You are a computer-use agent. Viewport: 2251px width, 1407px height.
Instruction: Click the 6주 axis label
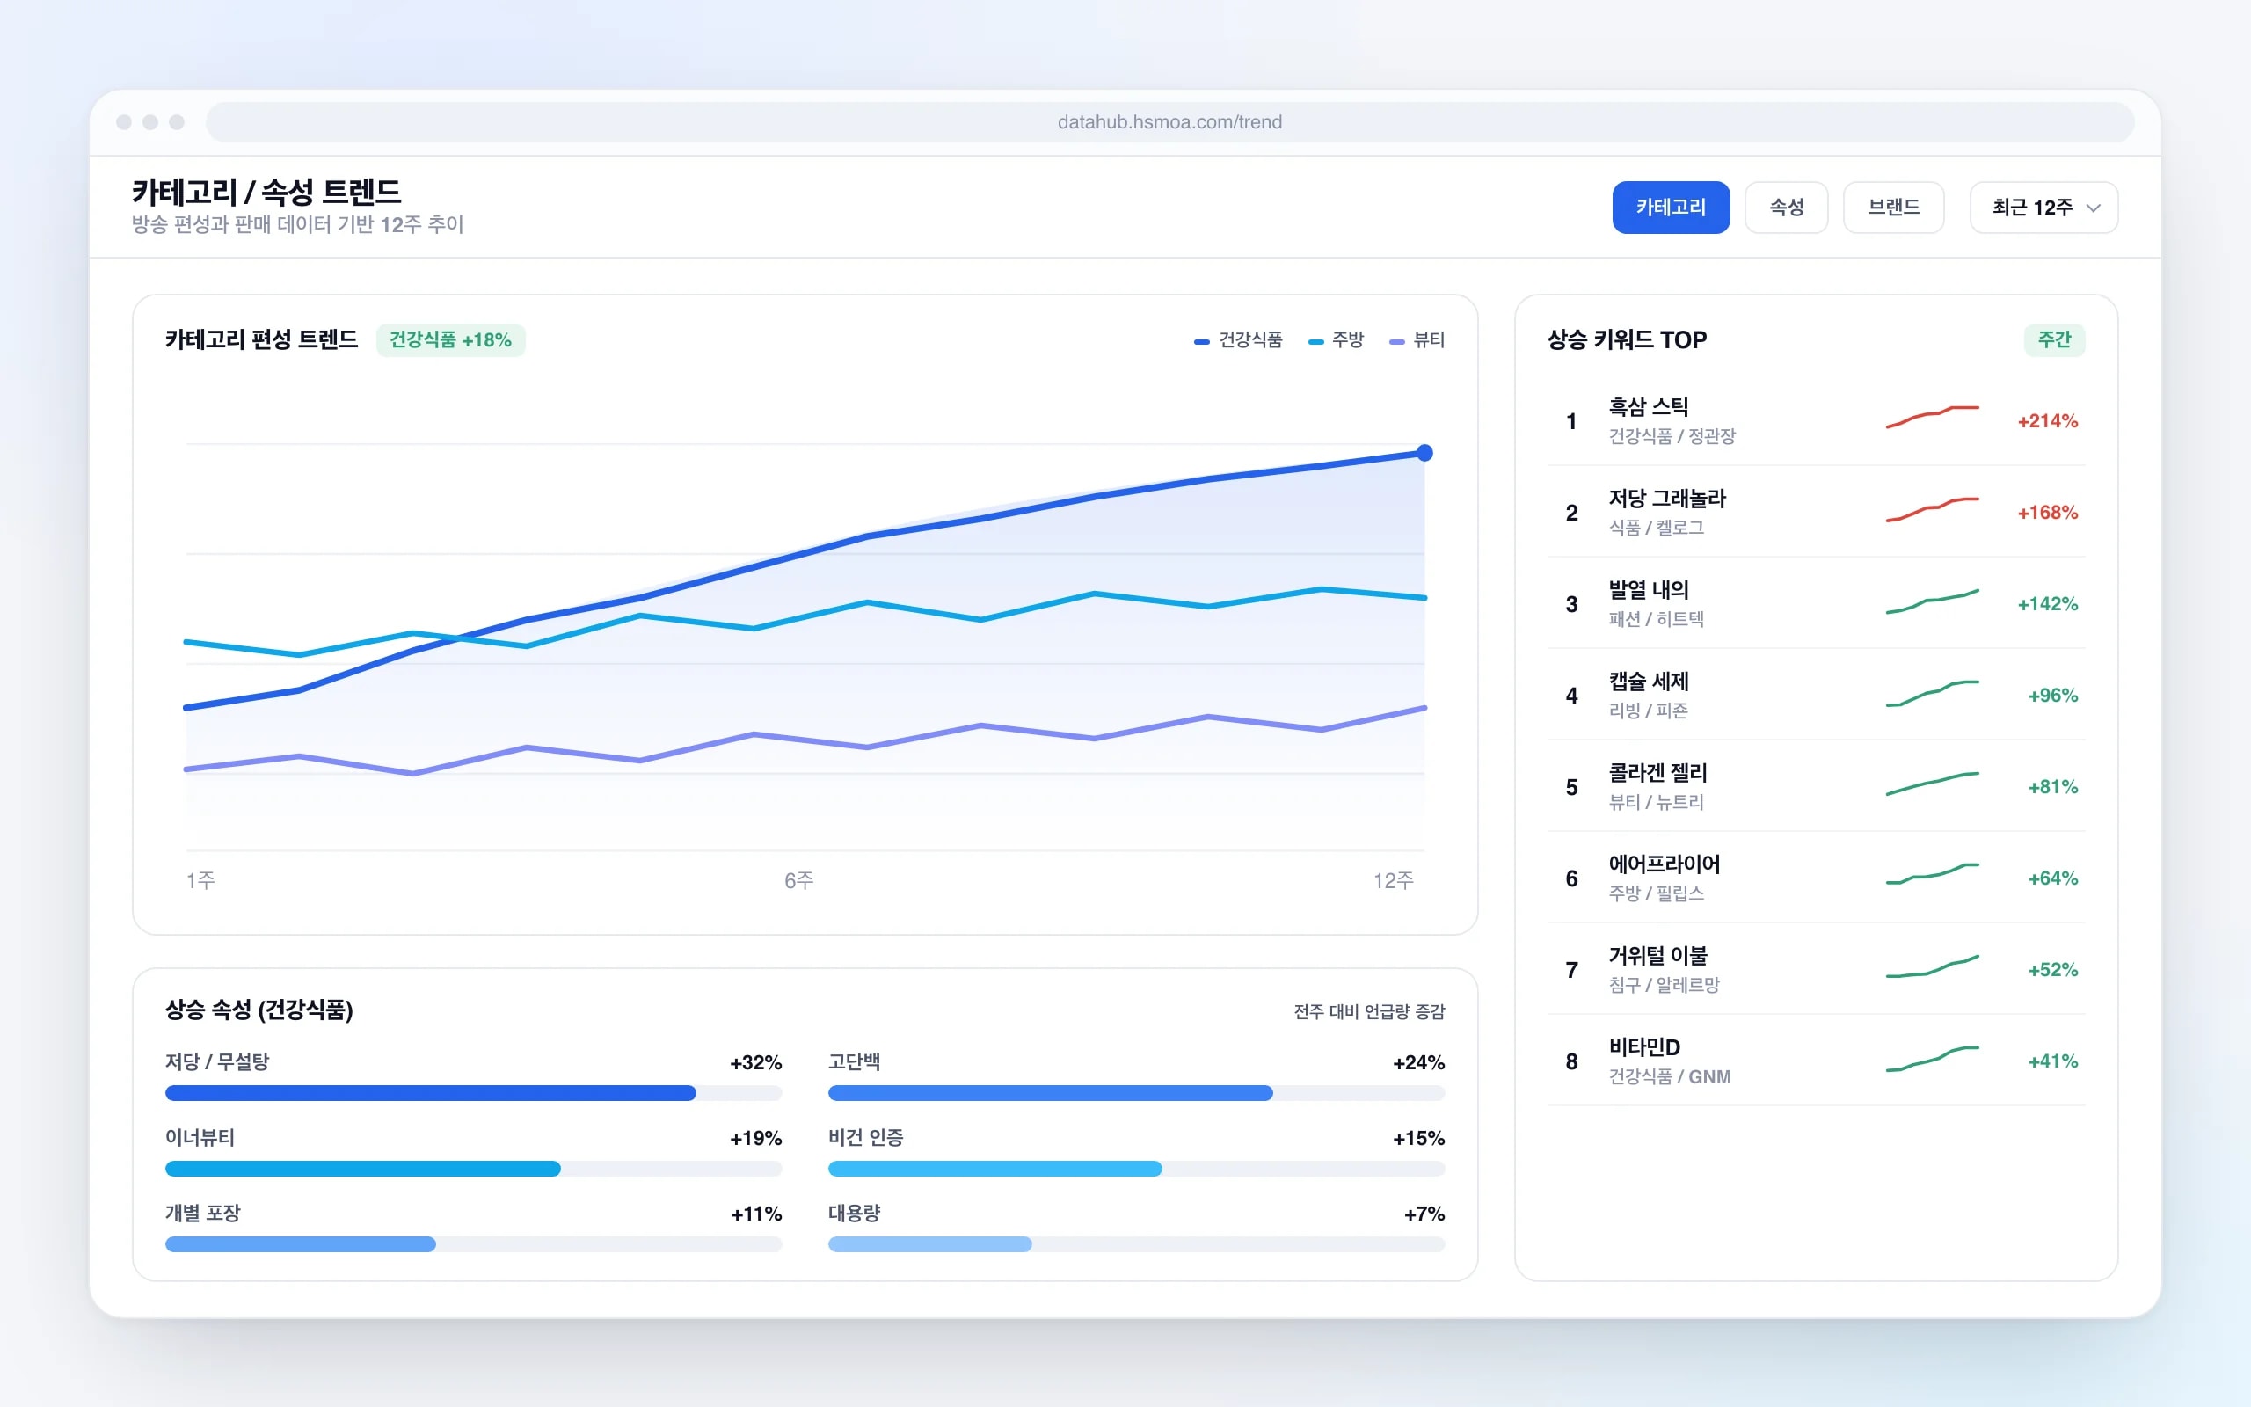(x=798, y=880)
